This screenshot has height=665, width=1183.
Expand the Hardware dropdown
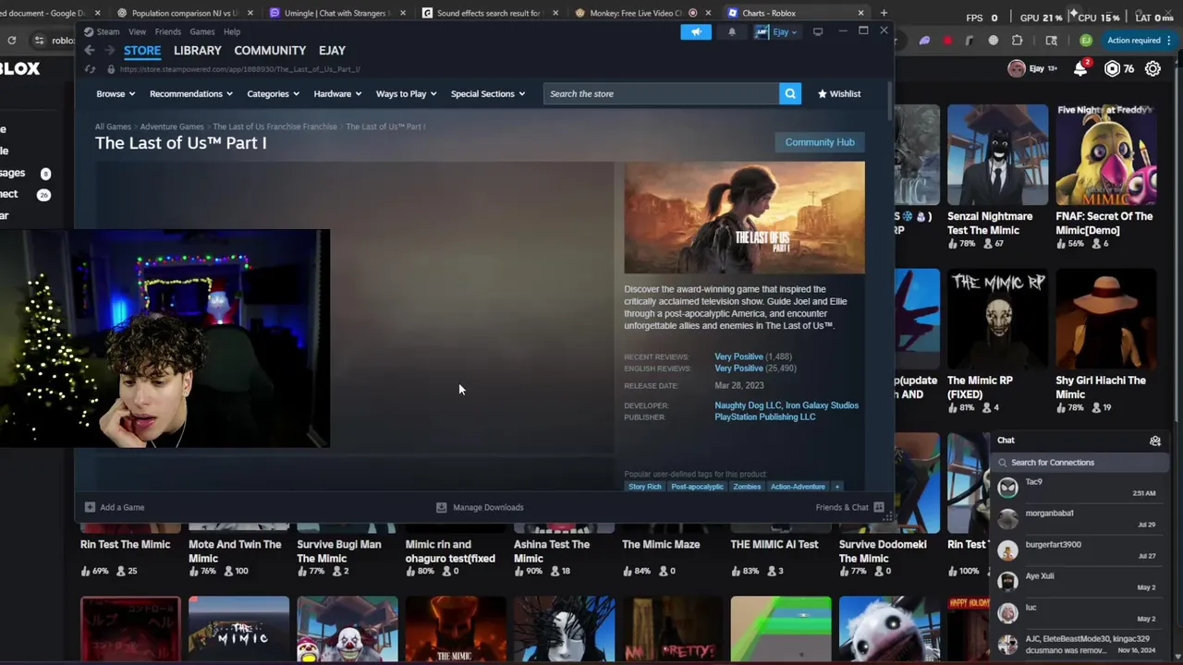(x=337, y=93)
